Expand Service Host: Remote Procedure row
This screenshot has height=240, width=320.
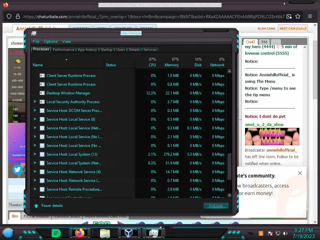pos(35,189)
